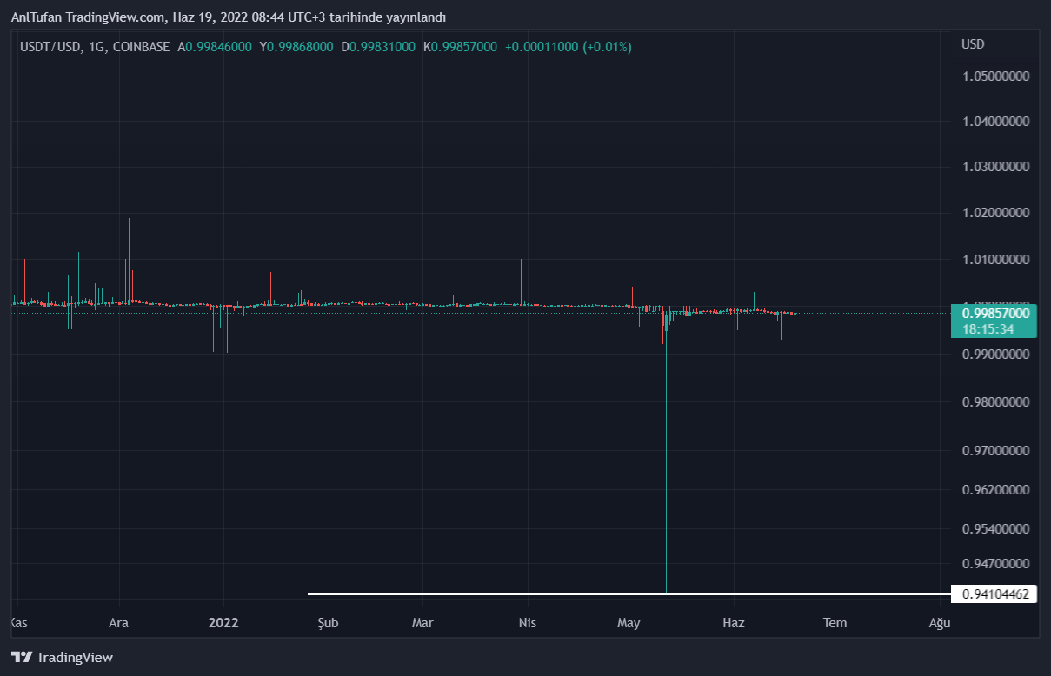Click the open value 0.99846000
This screenshot has height=676, width=1051.
218,47
